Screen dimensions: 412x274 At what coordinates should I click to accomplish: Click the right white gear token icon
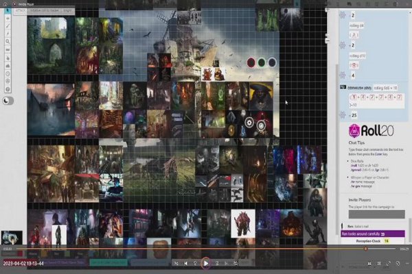(x=261, y=126)
